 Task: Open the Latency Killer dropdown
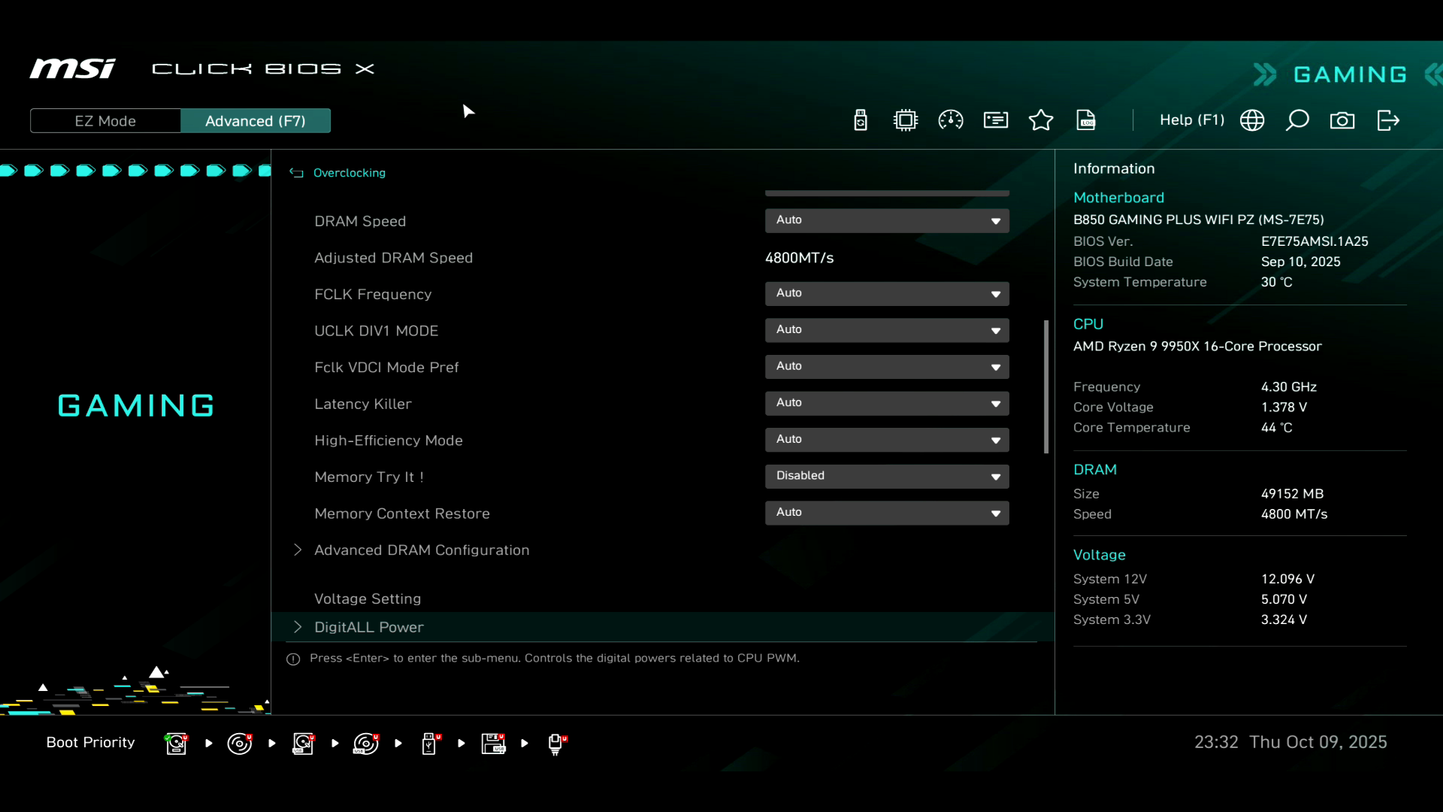[887, 403]
